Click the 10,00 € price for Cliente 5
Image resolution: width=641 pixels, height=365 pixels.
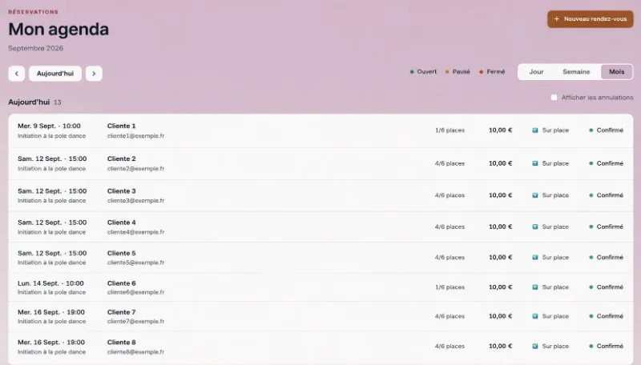(x=500, y=257)
